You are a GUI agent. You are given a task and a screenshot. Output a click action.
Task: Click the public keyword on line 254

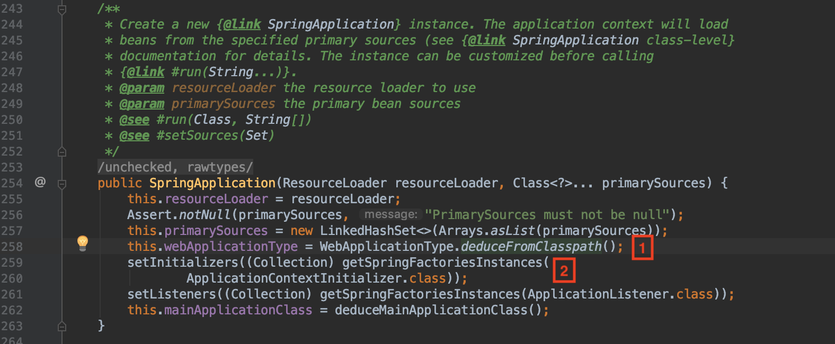(x=120, y=183)
